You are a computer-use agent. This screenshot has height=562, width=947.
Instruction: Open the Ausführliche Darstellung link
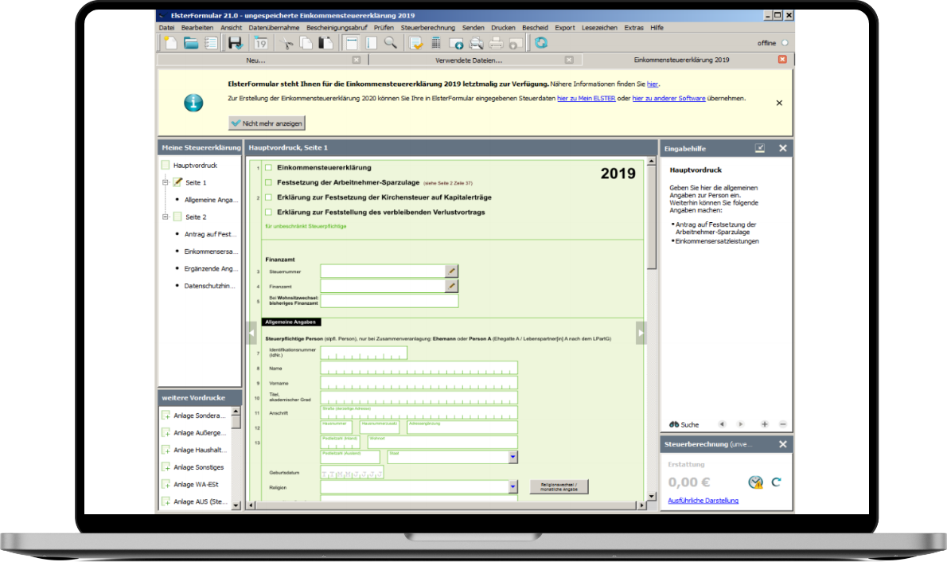pyautogui.click(x=703, y=501)
